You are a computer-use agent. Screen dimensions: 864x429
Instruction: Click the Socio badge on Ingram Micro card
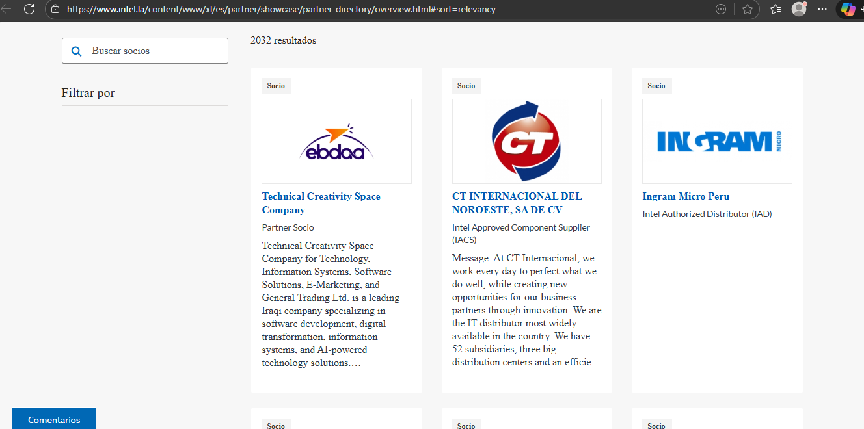[x=656, y=86]
